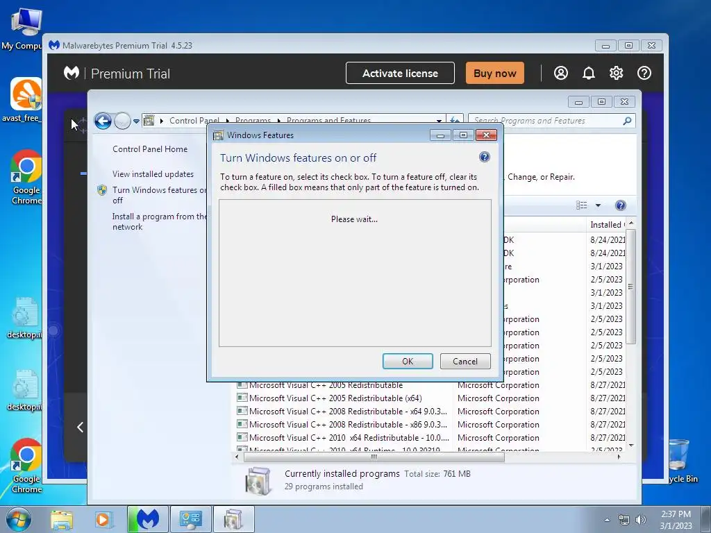Change view using the view icon
This screenshot has height=533, width=711.
tap(581, 205)
